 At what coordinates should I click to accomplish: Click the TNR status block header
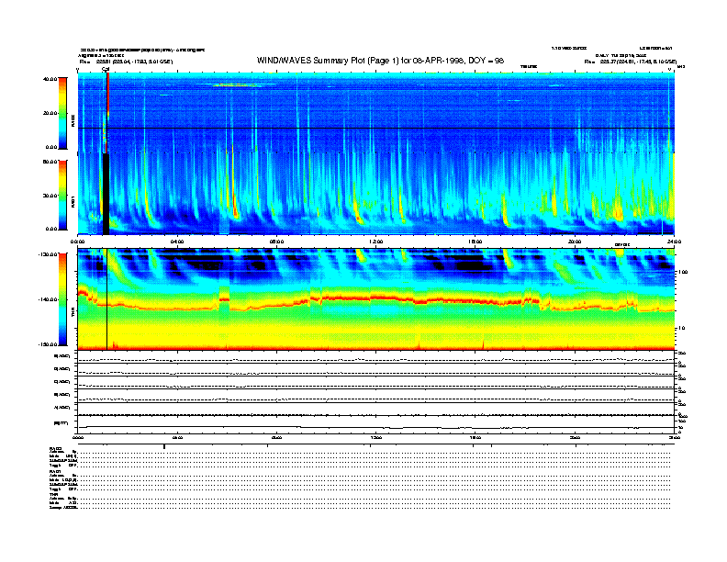coord(53,494)
